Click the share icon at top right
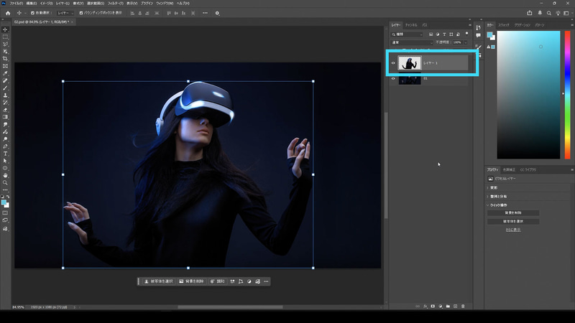 click(x=530, y=13)
